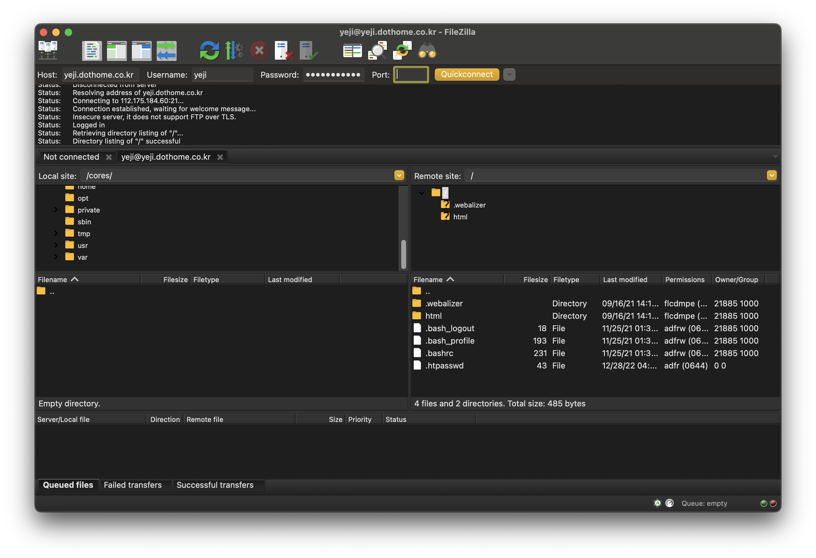Click the Quickconnect button
816x558 pixels.
click(x=467, y=74)
